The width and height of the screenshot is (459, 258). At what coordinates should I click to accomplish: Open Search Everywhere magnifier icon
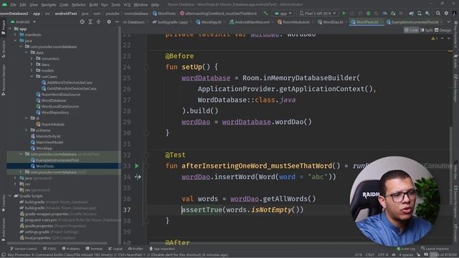(x=438, y=13)
